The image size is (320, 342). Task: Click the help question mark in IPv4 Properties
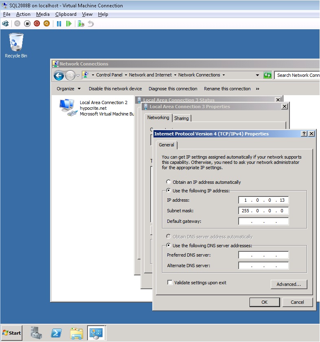304,134
